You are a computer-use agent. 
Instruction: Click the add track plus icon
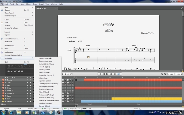(x=5, y=77)
